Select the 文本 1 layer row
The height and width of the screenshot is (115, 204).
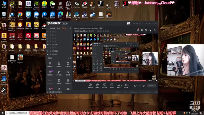coord(59,44)
